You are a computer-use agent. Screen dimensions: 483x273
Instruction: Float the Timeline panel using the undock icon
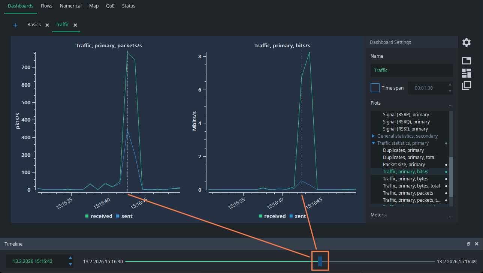468,244
